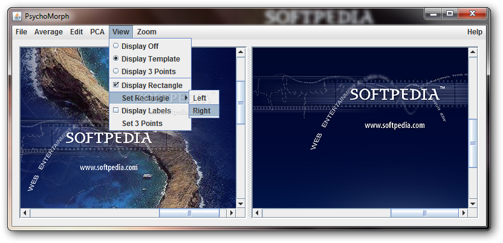The height and width of the screenshot is (243, 503).
Task: Click the left image panel's scroll-left arrow
Action: click(x=25, y=213)
